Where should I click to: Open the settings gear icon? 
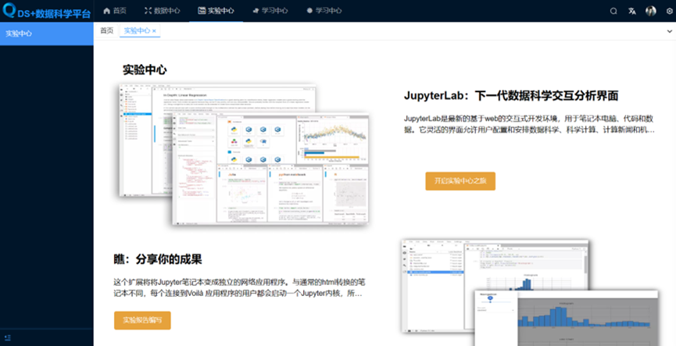coord(669,11)
